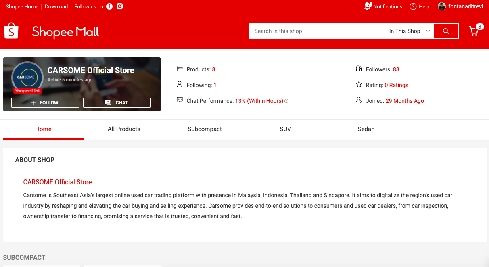Open the fontanaditrevi profile avatar
489x267 pixels.
pos(442,6)
